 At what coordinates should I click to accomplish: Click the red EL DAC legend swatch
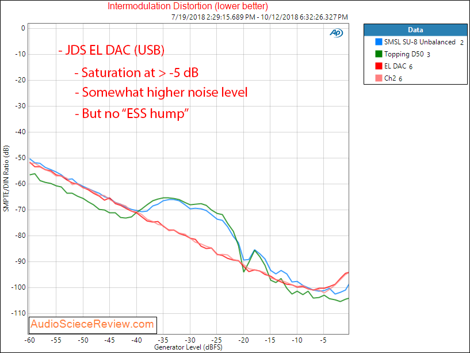click(379, 66)
